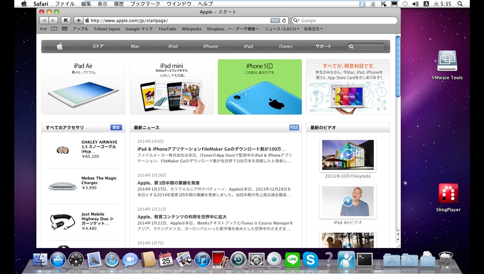Screen dimensions: 484x274
Task: Open the Reading List glasses icon
Action: coord(43,29)
